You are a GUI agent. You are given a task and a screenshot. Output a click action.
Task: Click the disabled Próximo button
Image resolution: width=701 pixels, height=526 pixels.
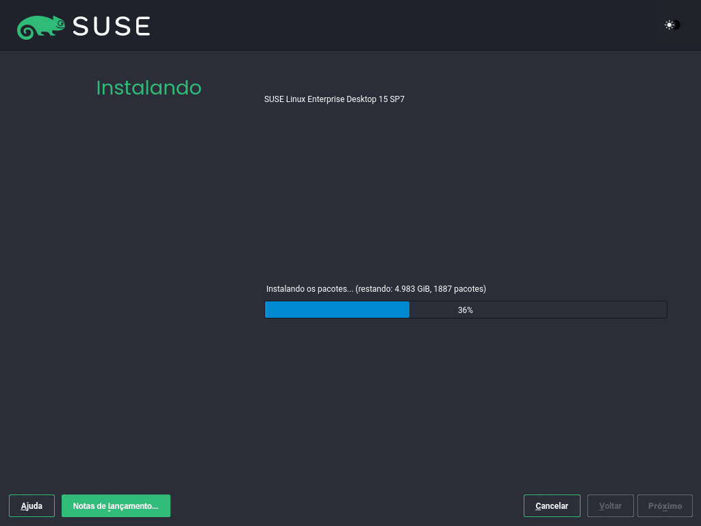coord(665,506)
